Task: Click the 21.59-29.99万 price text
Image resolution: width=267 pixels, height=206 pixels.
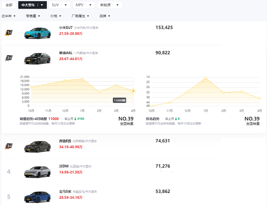Action: (x=71, y=34)
